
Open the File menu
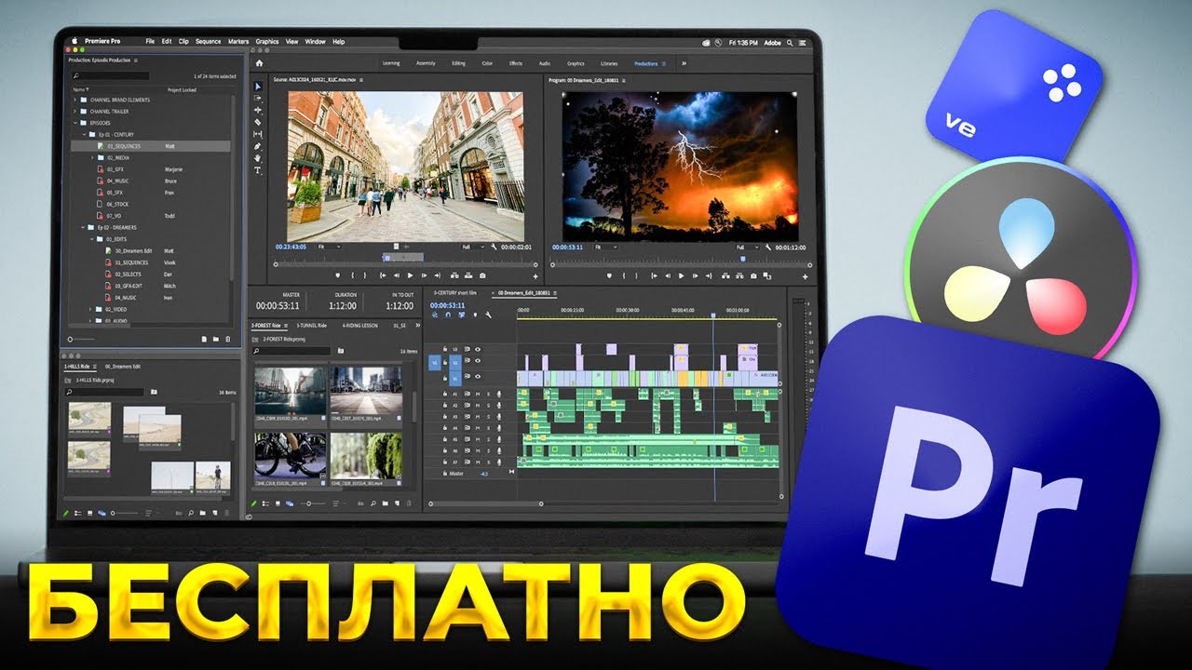pos(150,42)
